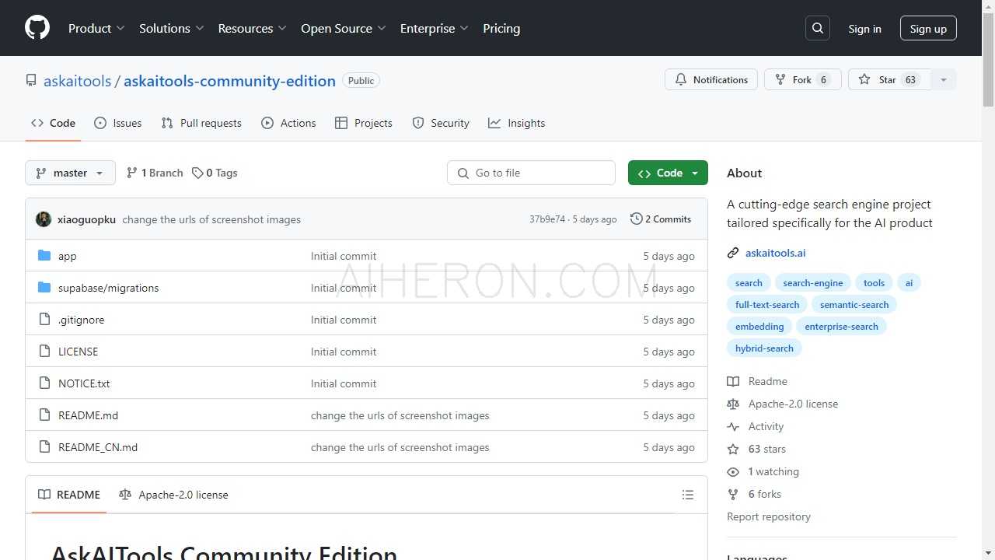This screenshot has width=995, height=560.
Task: Click the Apache-2.0 license scale icon in About
Action: (733, 404)
